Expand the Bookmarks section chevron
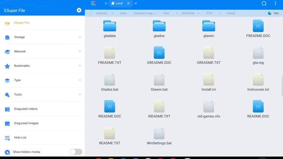The width and height of the screenshot is (283, 159). point(80,66)
